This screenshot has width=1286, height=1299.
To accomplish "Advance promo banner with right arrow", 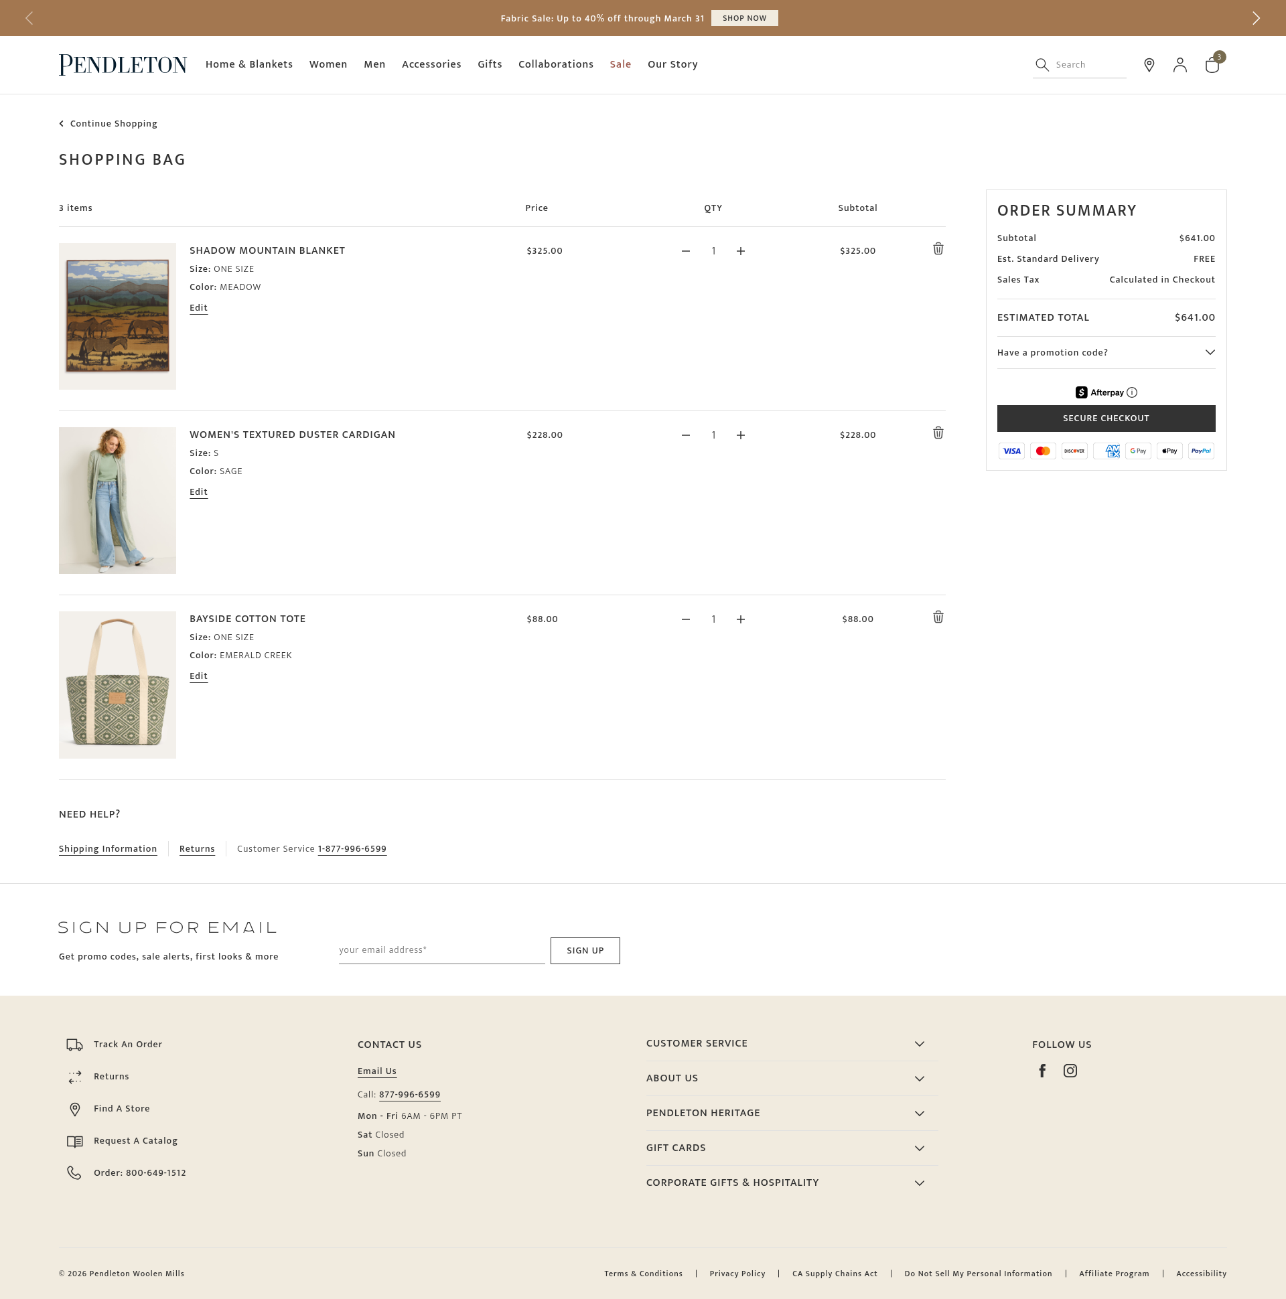I will 1256,18.
